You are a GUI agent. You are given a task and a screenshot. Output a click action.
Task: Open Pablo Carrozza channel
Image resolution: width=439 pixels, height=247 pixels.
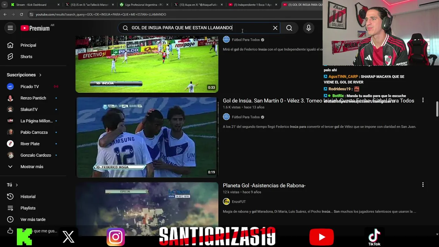pos(33,132)
